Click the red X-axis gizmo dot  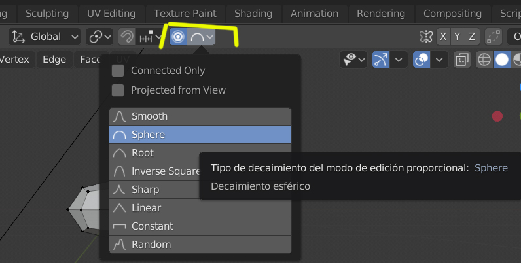click(x=497, y=116)
